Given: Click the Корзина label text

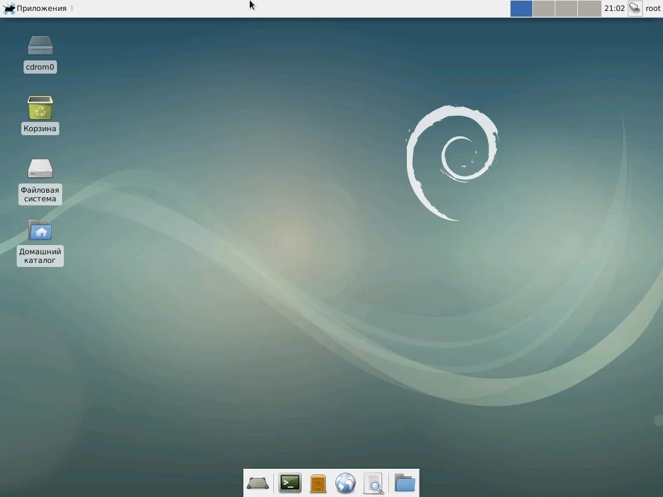Looking at the screenshot, I should tap(40, 128).
